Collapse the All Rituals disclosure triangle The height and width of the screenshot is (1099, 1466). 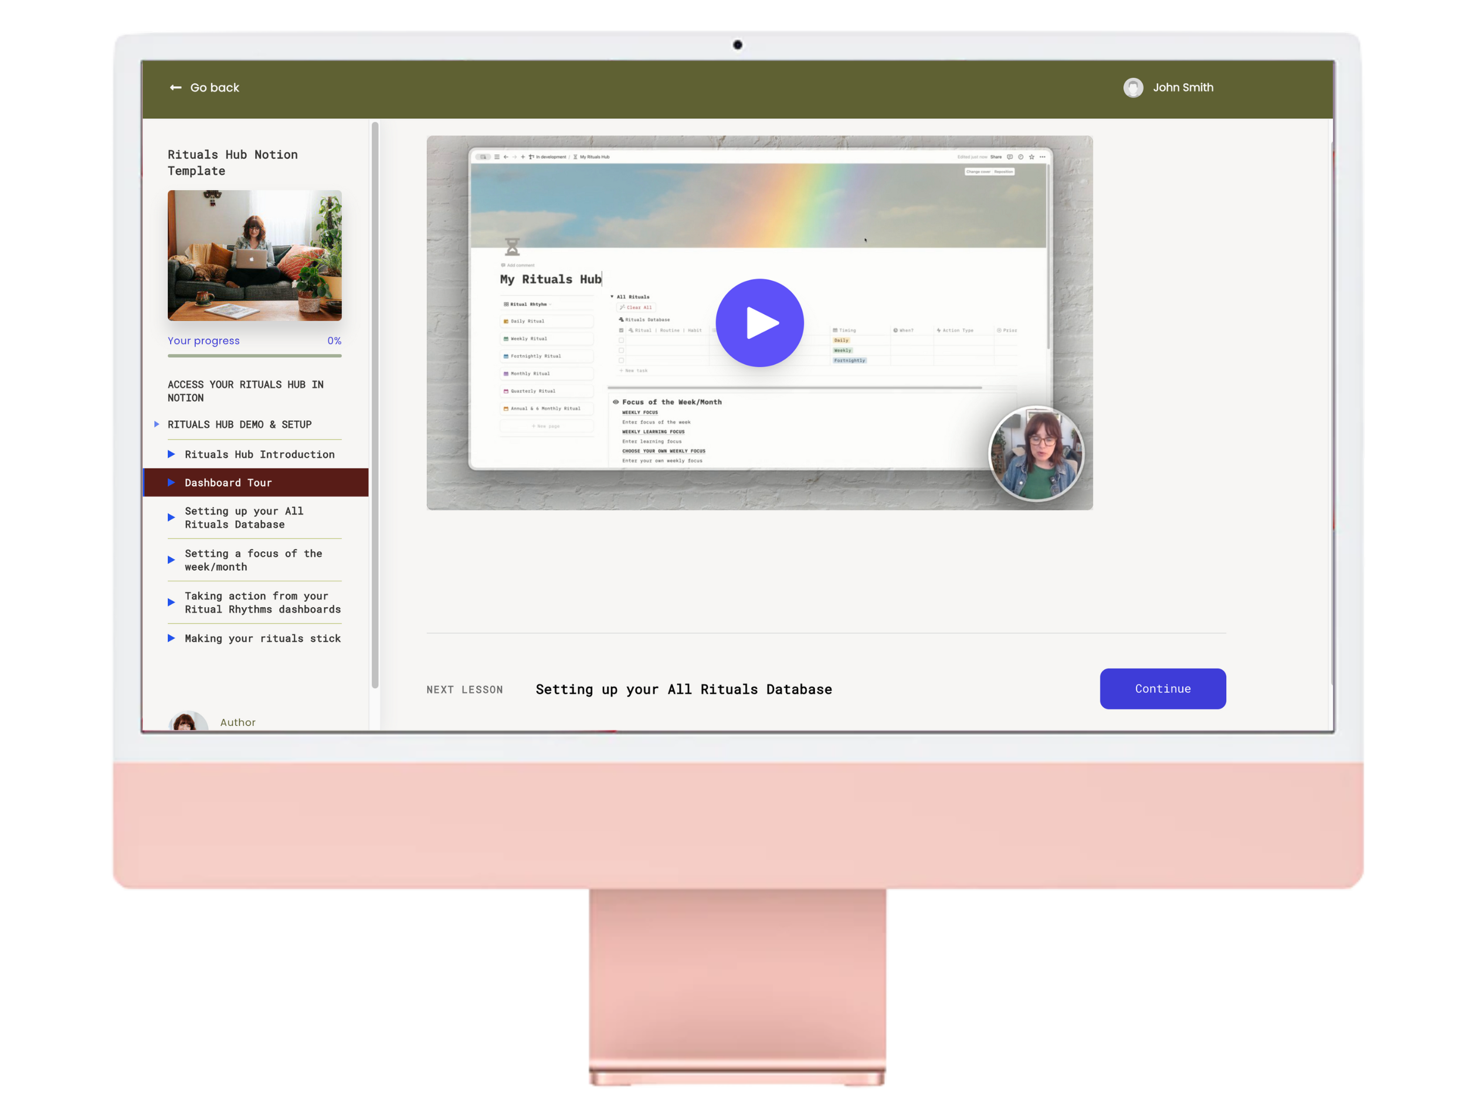point(612,297)
